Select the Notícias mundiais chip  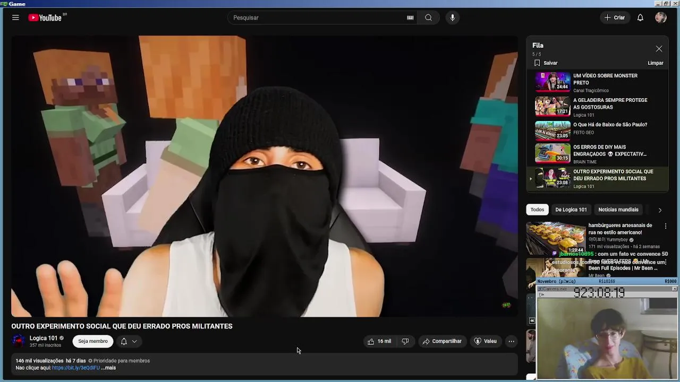click(x=618, y=210)
